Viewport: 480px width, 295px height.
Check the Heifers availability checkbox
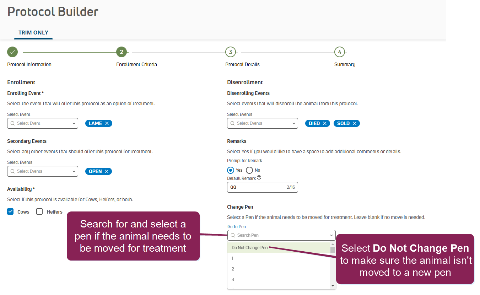click(x=39, y=212)
